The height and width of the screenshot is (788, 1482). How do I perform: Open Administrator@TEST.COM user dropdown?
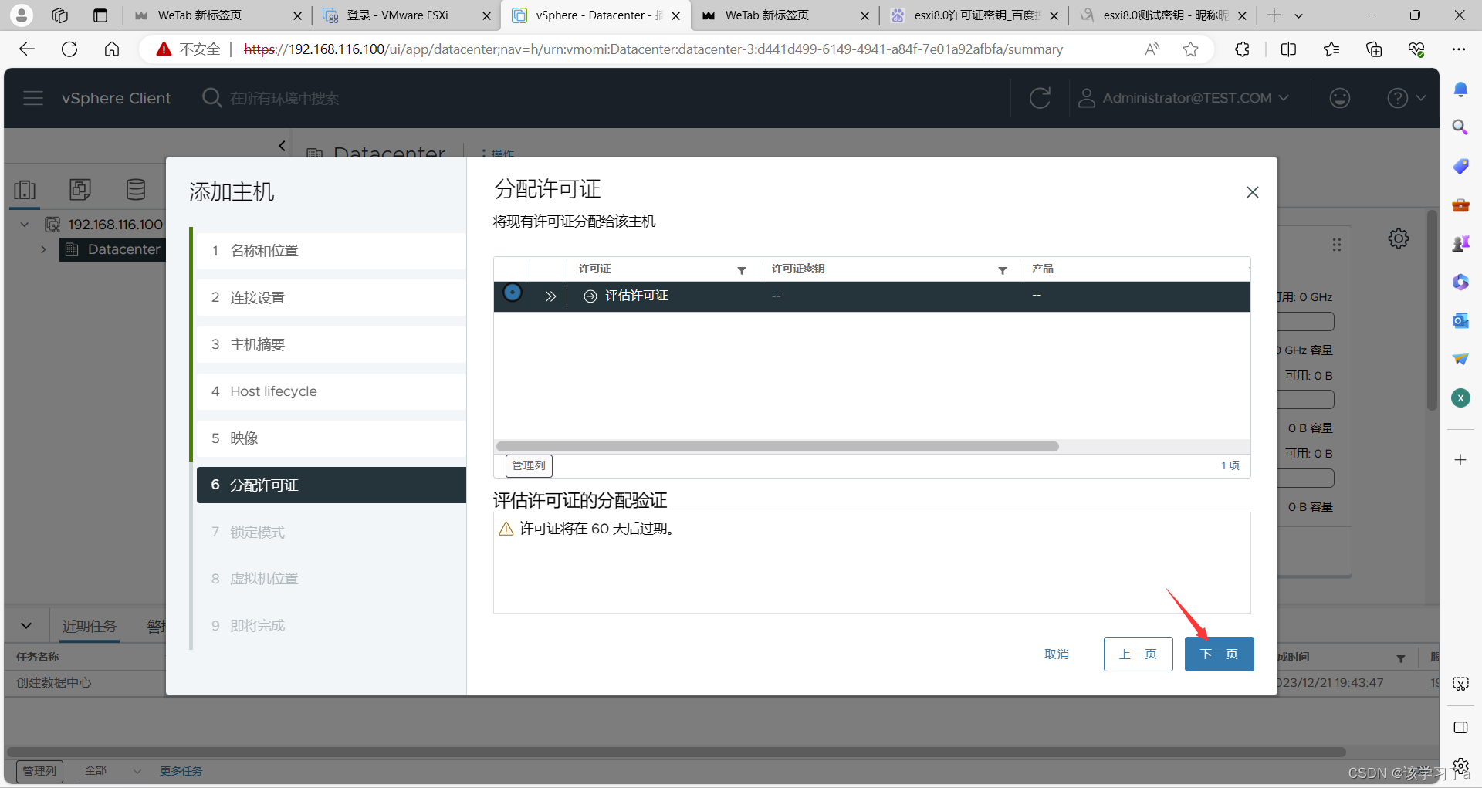(x=1183, y=98)
